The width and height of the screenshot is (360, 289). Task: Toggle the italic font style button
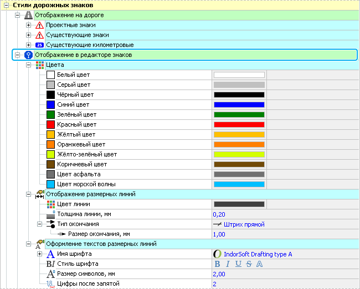coord(228,264)
